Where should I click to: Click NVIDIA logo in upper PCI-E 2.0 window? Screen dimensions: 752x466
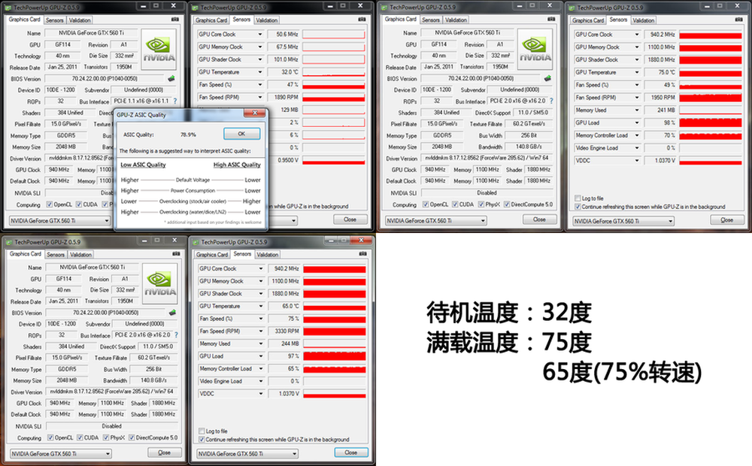(x=535, y=50)
